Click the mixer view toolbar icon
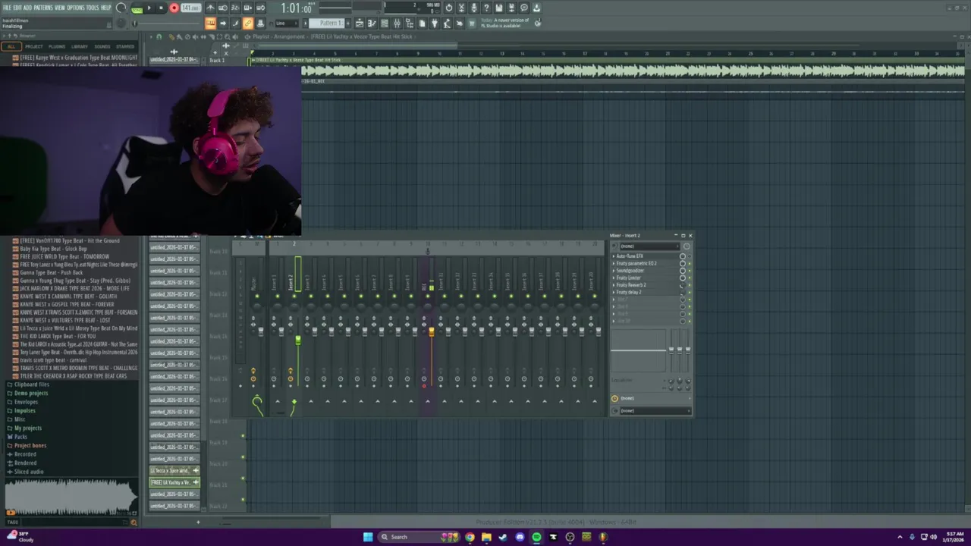 pos(397,24)
